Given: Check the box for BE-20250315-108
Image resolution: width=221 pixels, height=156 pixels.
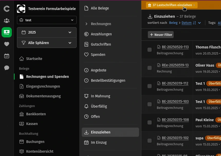Looking at the screenshot, I should 150,122.
